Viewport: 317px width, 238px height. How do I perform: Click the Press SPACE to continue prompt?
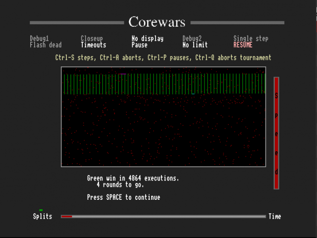[x=123, y=197]
